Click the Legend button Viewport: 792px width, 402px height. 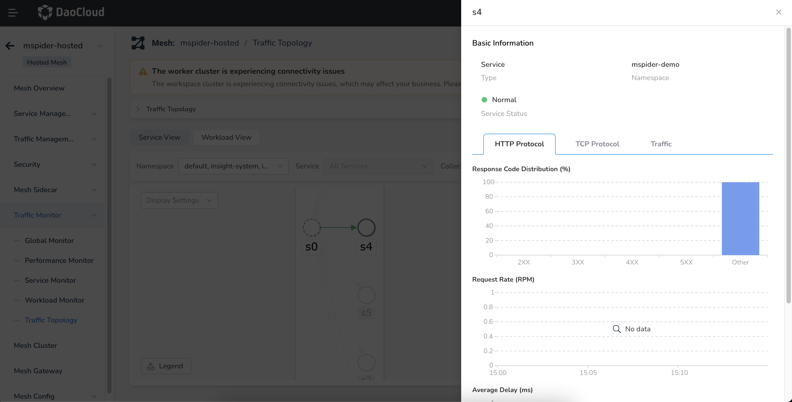(166, 366)
